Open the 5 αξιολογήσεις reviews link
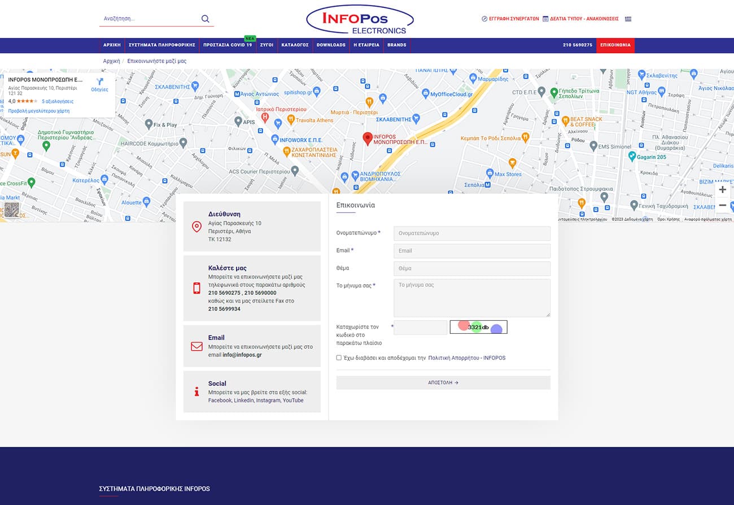Screen dimensions: 734x505 pos(58,101)
